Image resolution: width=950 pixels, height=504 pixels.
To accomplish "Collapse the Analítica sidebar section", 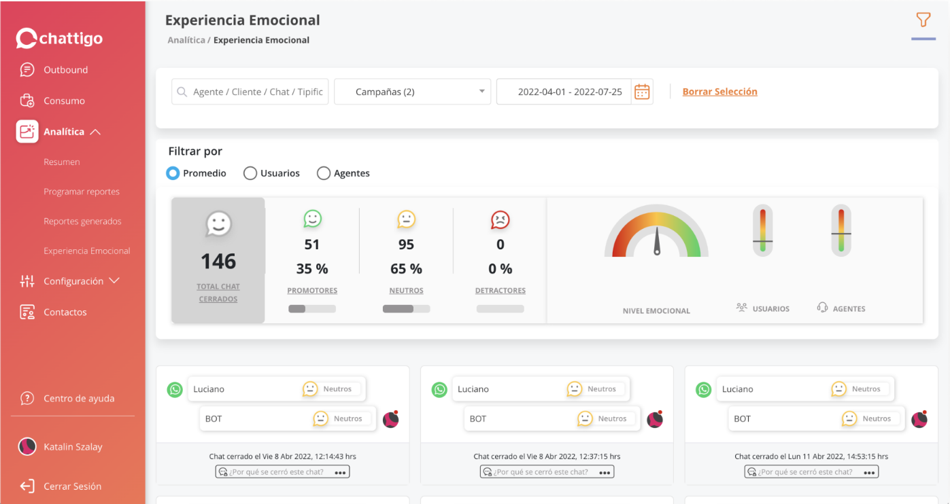I will (95, 132).
